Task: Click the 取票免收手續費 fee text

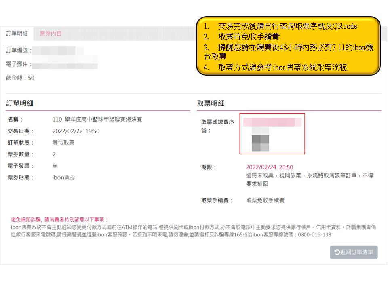Action: 266,200
